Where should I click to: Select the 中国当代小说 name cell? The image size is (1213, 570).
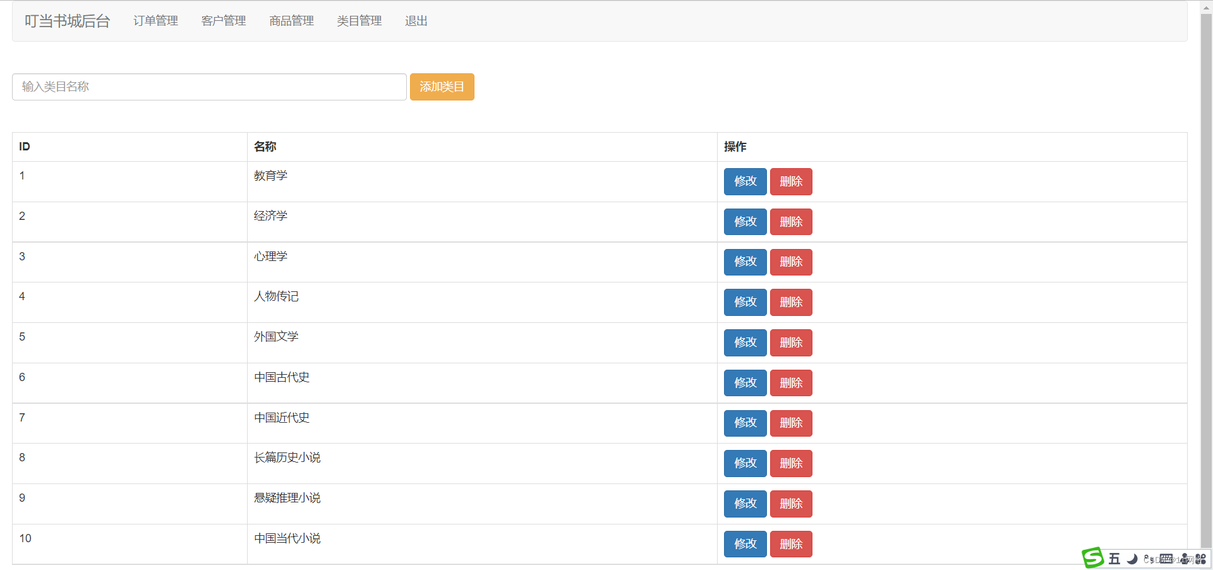[482, 544]
